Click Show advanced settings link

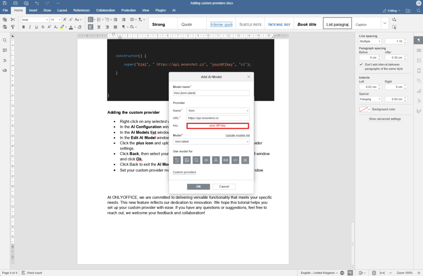385,119
